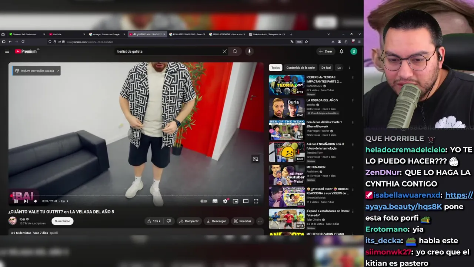Turn on subtitles in the player
474x267 pixels.
(x=215, y=201)
